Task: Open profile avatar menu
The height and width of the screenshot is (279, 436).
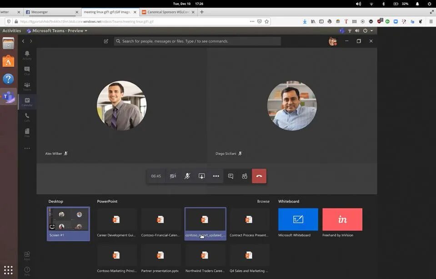Action: pos(332,41)
